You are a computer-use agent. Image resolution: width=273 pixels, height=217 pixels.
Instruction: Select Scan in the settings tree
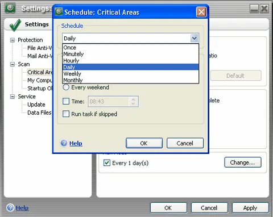(x=24, y=64)
